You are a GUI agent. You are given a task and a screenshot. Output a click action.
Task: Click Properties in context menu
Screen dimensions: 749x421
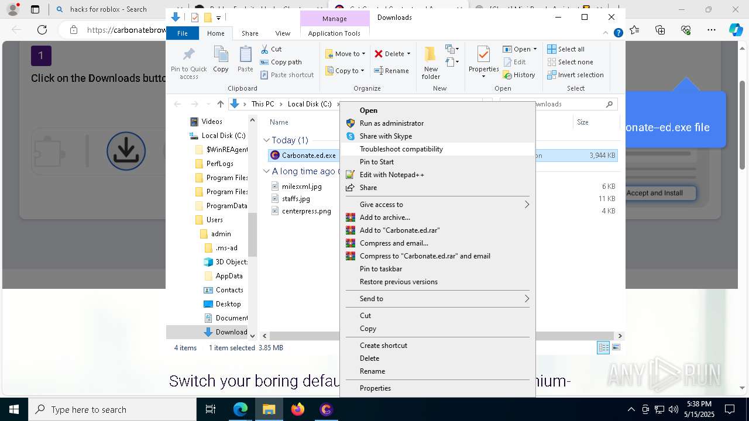click(x=437, y=388)
